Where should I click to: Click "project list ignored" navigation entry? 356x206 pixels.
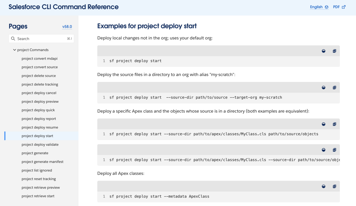[x=37, y=170]
